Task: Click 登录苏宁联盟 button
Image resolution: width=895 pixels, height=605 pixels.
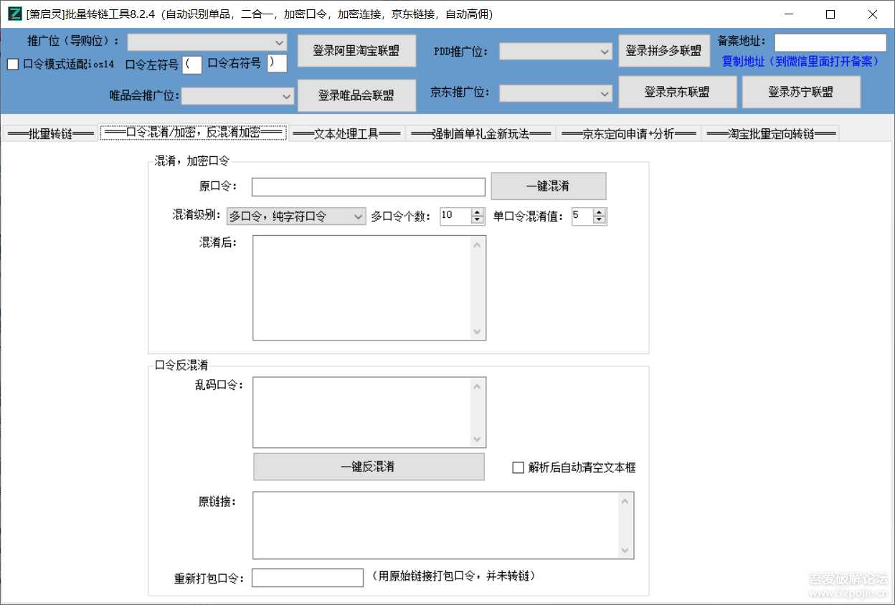Action: [x=801, y=92]
